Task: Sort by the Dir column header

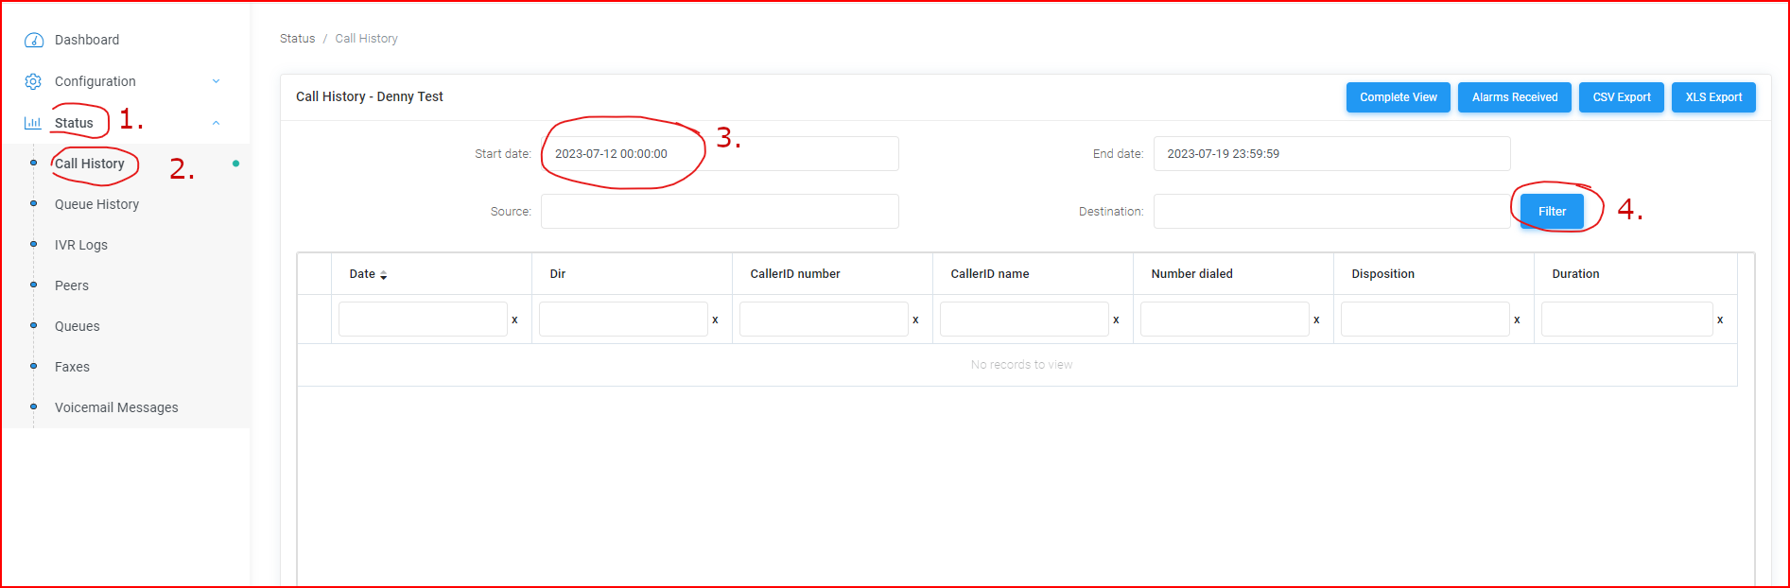Action: pyautogui.click(x=558, y=274)
